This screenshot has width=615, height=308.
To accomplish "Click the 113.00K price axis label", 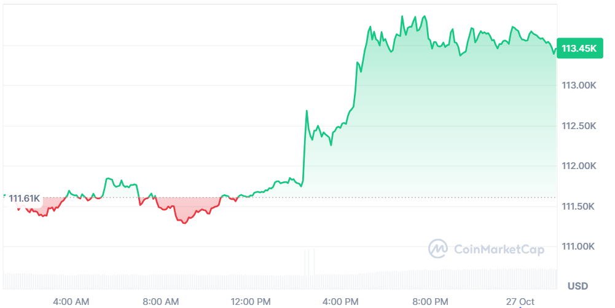I will (579, 85).
